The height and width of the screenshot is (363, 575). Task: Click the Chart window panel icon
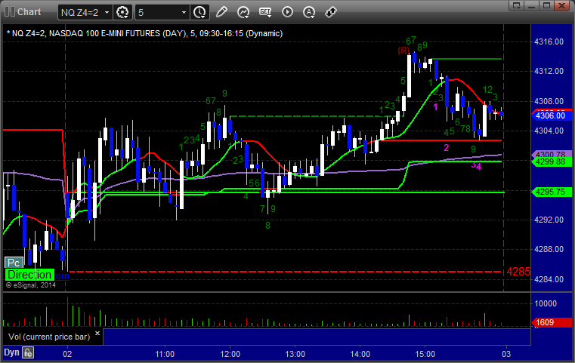tap(9, 12)
